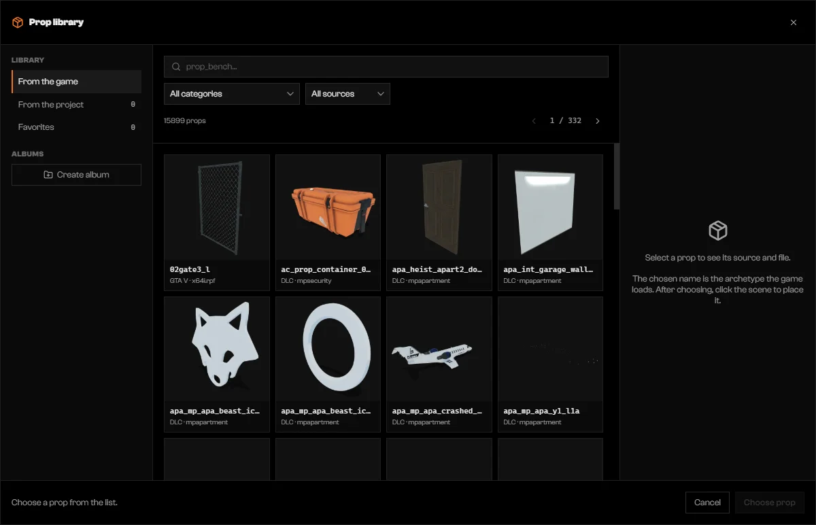The image size is (816, 525).
Task: Select the ac_prop_container orange crate thumbnail
Action: [x=328, y=207]
